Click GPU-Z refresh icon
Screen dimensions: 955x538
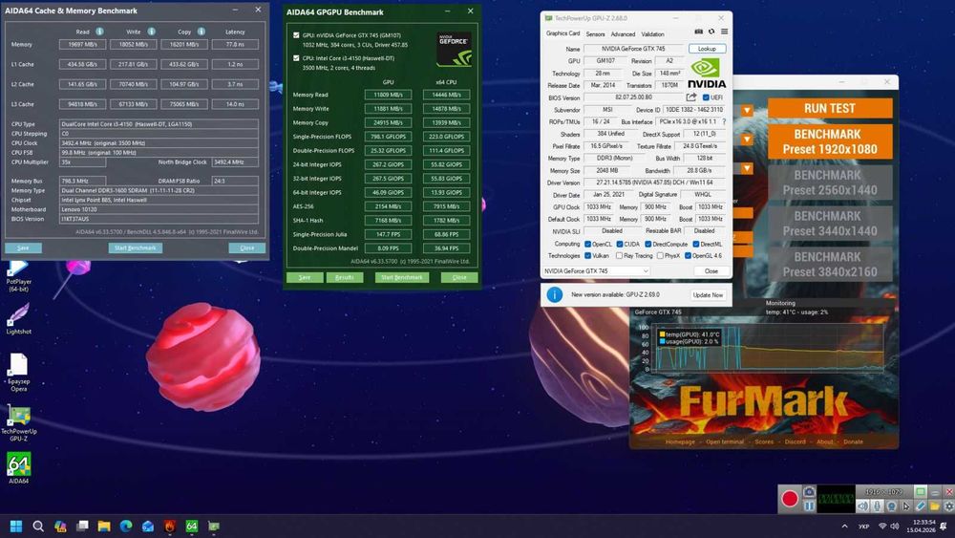tap(711, 32)
